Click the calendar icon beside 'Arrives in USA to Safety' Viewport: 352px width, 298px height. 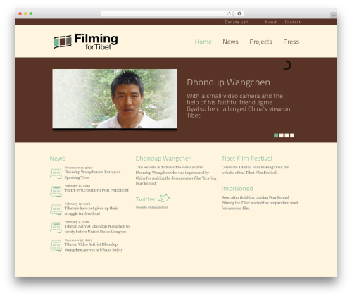point(56,246)
